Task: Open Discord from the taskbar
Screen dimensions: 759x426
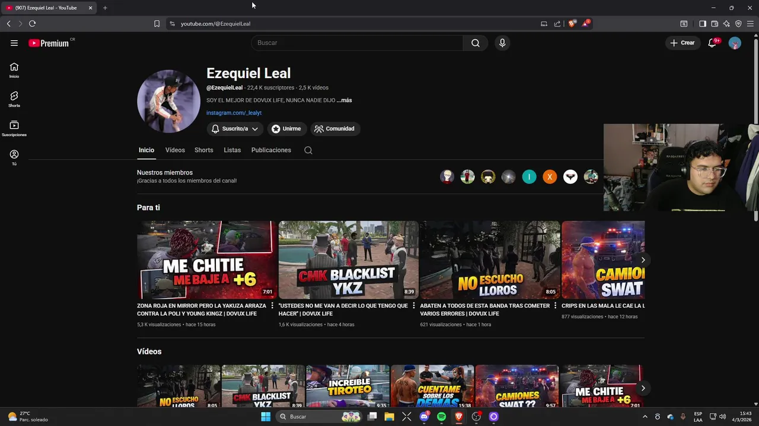Action: [x=424, y=417]
